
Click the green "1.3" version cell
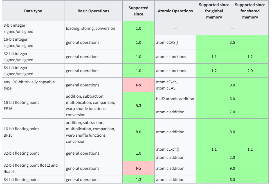tap(138, 180)
